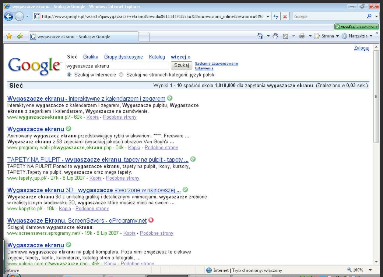Screen dimensions: 383x277
Task: Expand the zoom level dropdown arrow
Action: coord(370,270)
